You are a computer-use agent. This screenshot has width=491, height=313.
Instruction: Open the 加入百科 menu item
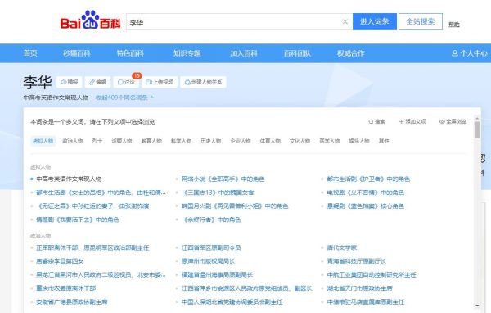[244, 53]
